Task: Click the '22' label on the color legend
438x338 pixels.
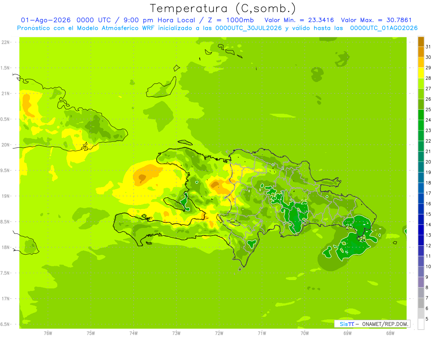Action: (429, 141)
